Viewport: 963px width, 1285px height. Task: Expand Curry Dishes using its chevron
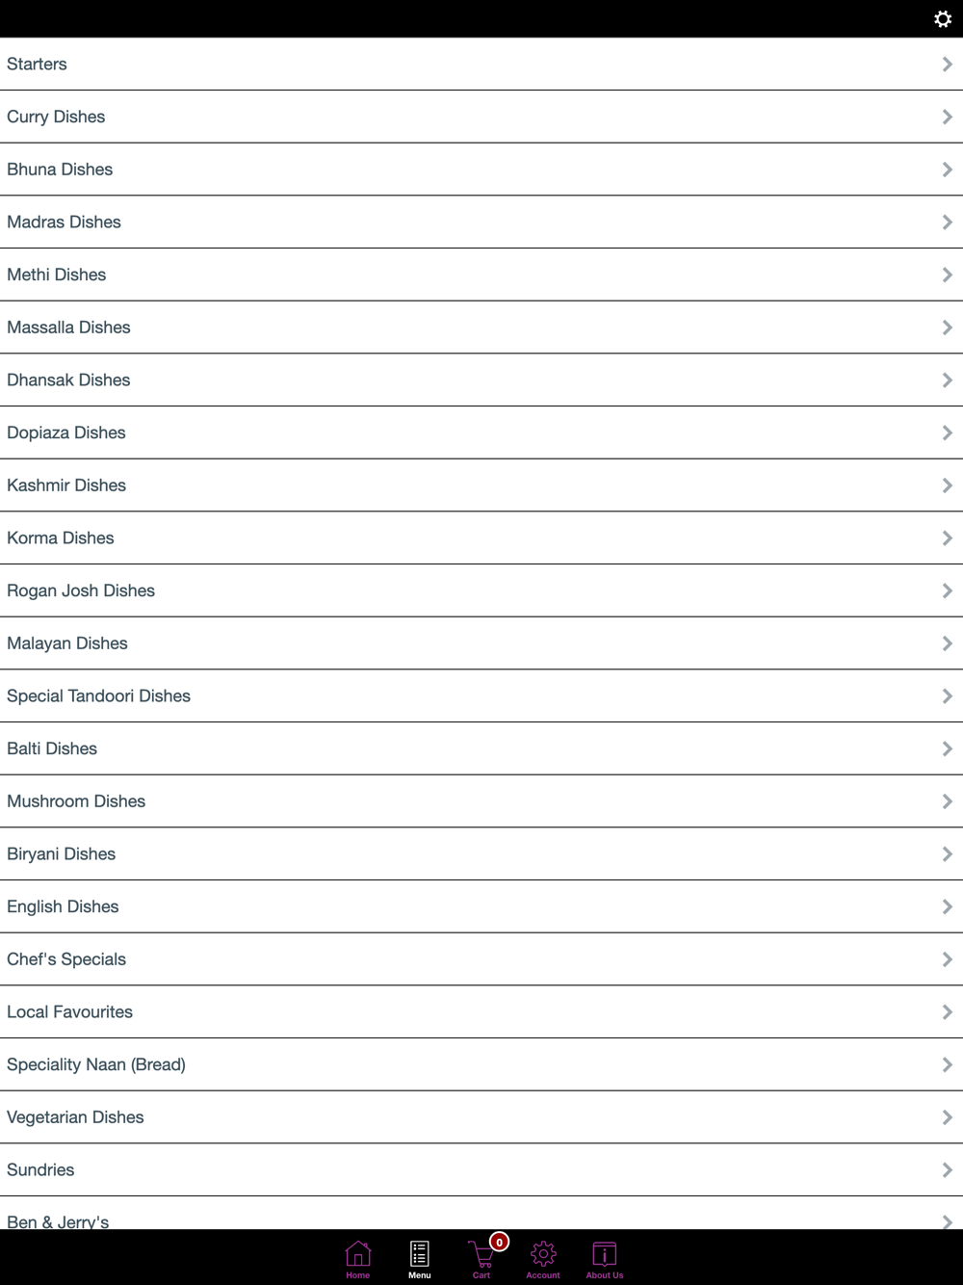pyautogui.click(x=948, y=117)
